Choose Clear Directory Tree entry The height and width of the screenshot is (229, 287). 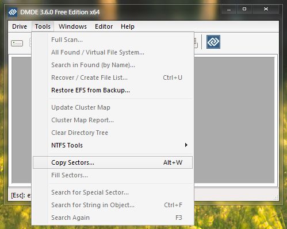(113, 133)
